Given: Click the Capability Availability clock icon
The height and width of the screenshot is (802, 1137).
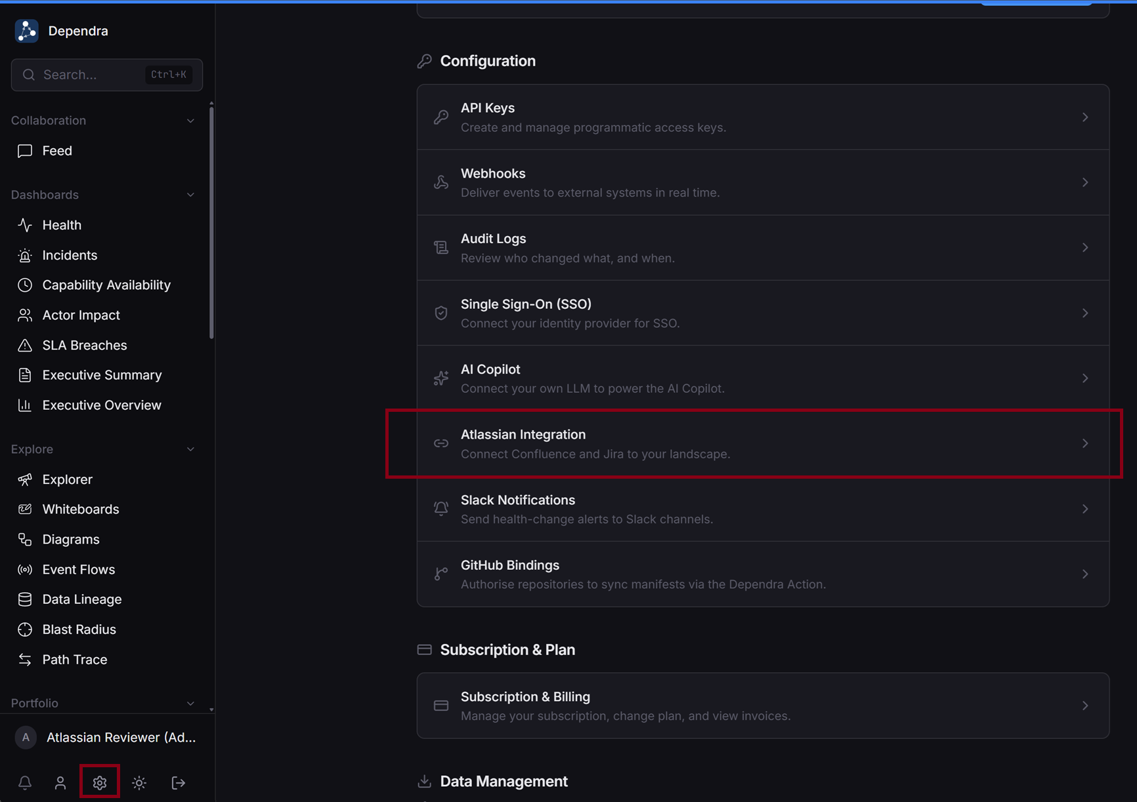Looking at the screenshot, I should coord(25,285).
